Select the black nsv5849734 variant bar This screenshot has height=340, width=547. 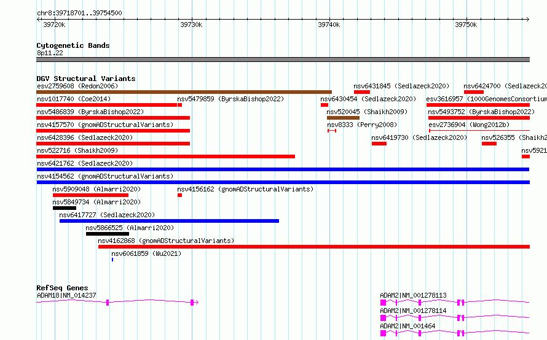(x=65, y=208)
